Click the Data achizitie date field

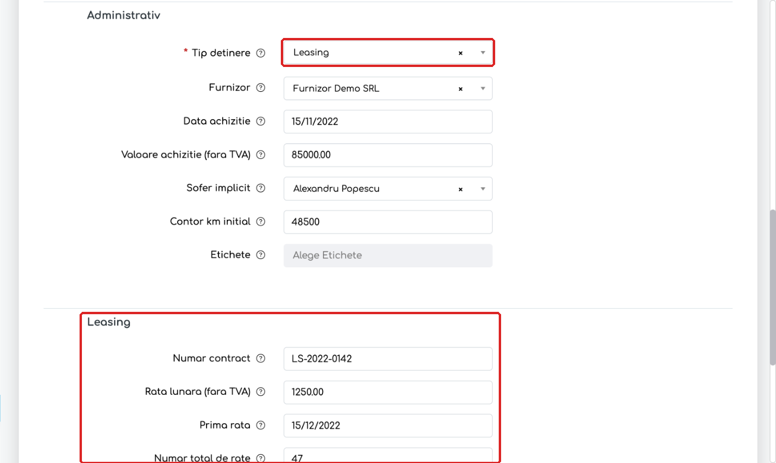coord(388,122)
